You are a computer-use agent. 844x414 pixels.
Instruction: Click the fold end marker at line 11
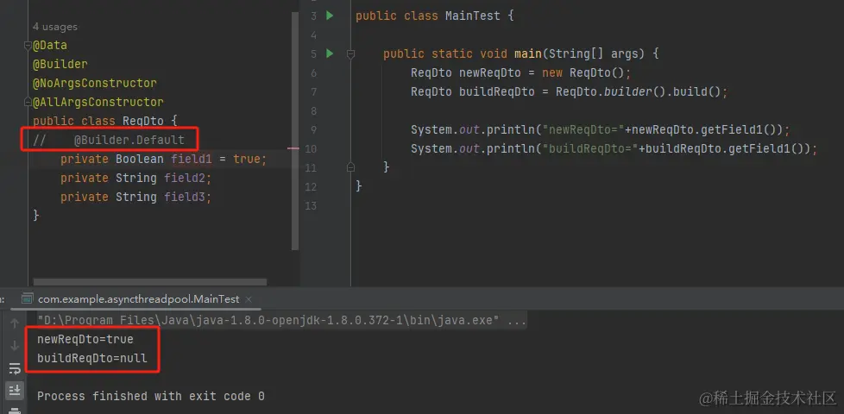pyautogui.click(x=351, y=167)
